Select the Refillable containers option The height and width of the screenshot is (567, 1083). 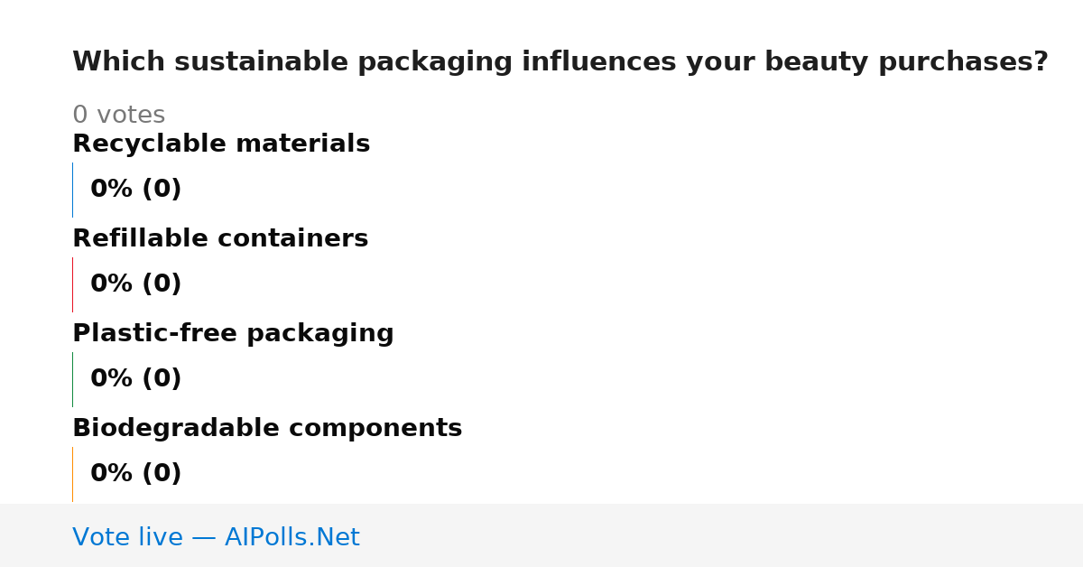[x=220, y=239]
